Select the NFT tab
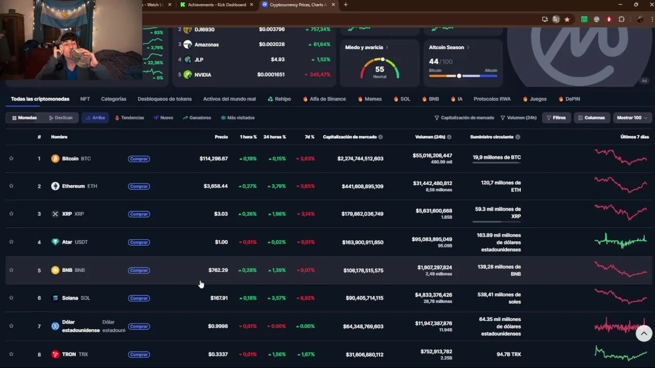Image resolution: width=655 pixels, height=368 pixels. (x=85, y=99)
